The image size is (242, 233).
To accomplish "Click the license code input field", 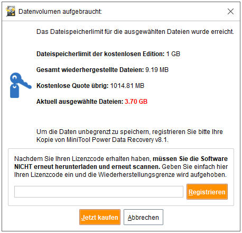I will tap(99, 192).
